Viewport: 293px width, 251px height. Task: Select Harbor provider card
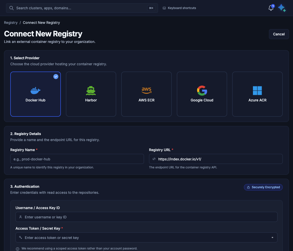tap(91, 94)
